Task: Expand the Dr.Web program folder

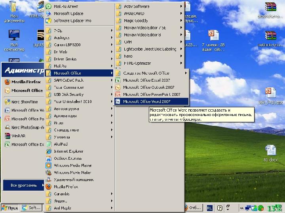Action: 61,52
